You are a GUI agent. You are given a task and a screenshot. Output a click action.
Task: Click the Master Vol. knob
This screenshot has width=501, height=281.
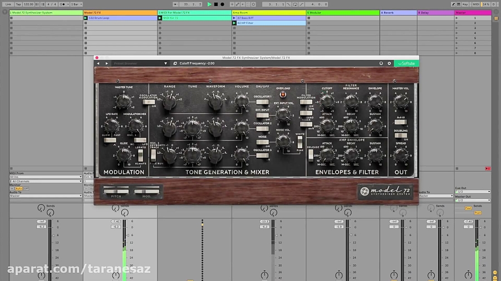pos(400,102)
